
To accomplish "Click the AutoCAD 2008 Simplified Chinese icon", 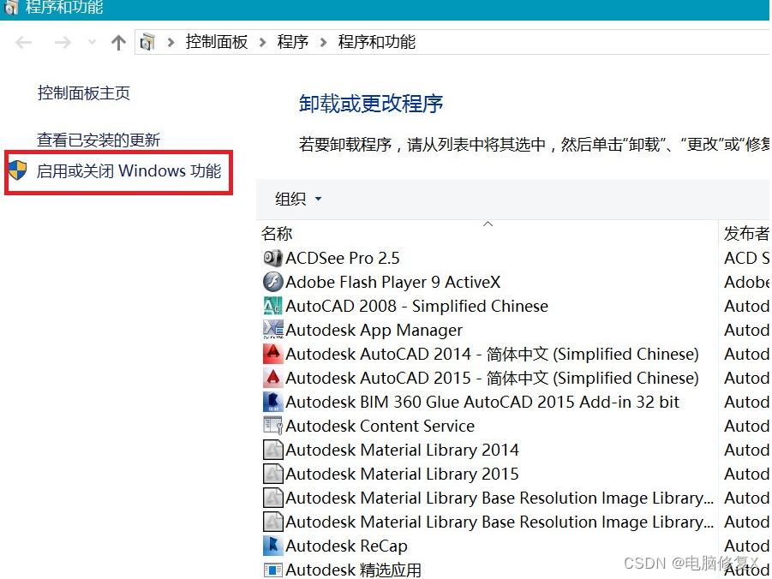I will point(272,306).
